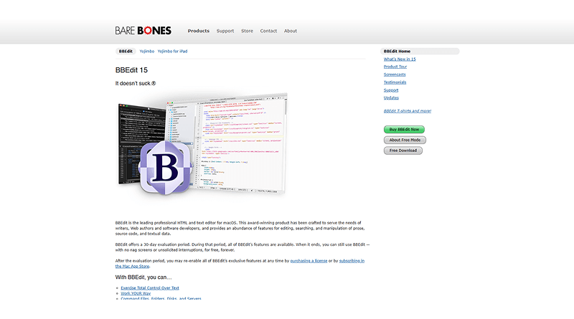The image size is (574, 319).
Task: Click the BBEdit Home sidebar heading
Action: tap(420, 51)
